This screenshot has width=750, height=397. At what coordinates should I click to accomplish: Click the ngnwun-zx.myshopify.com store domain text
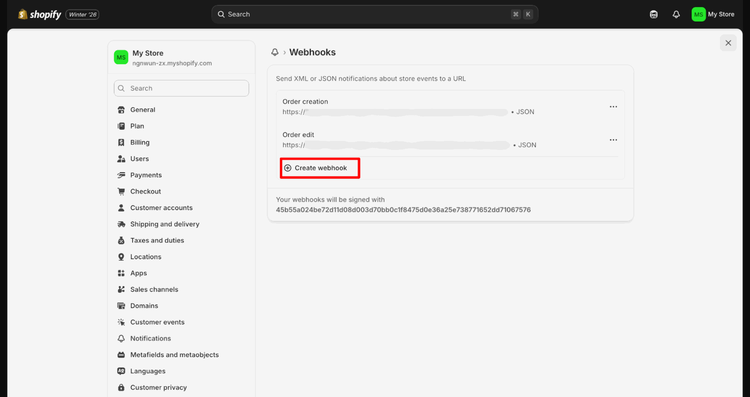pos(172,63)
